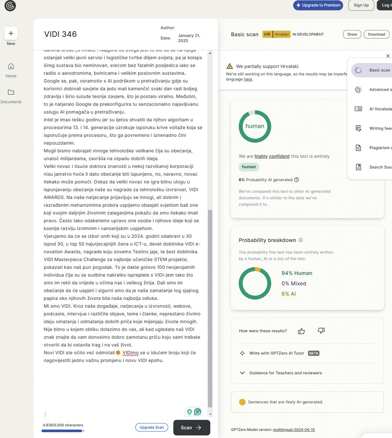Open the multilingual-2024-04-10 model version link

pyautogui.click(x=294, y=430)
